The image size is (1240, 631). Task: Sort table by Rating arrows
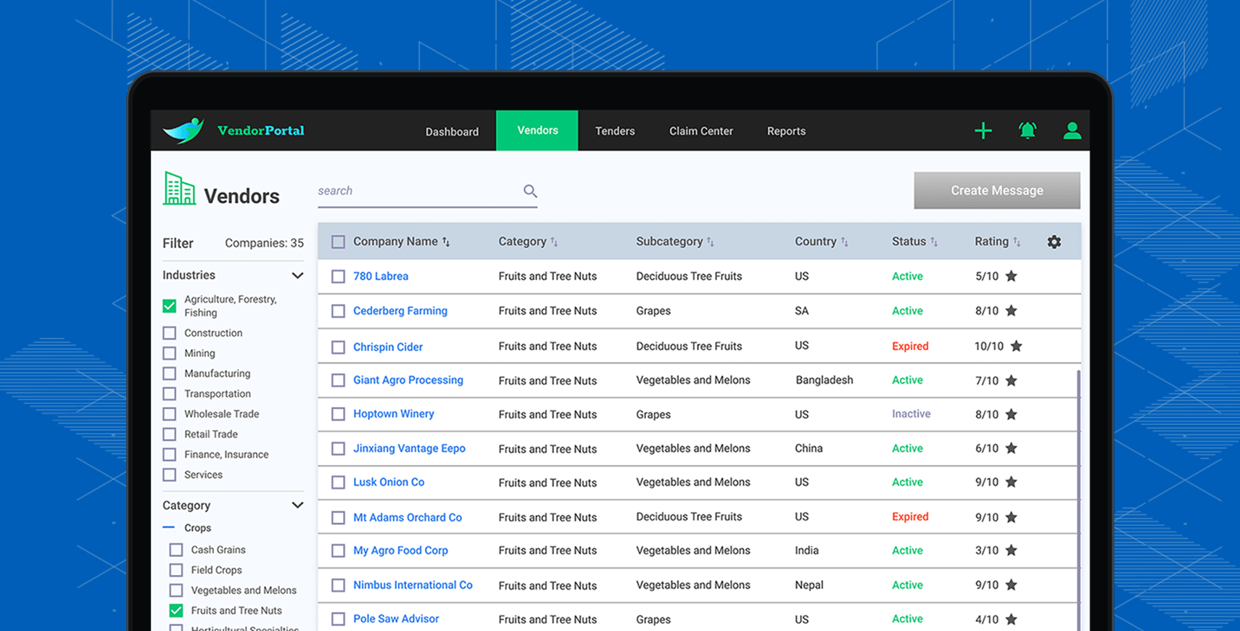1017,242
